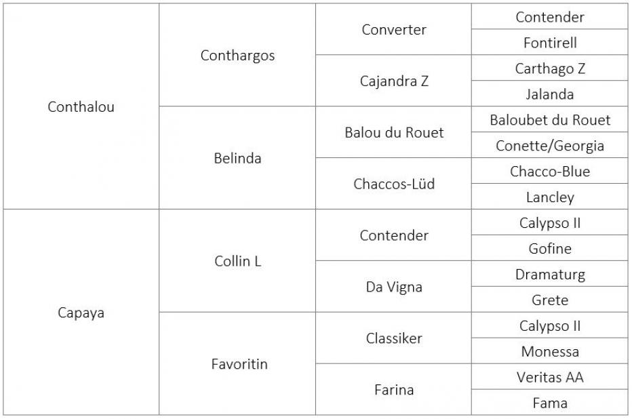The height and width of the screenshot is (419, 632).
Task: Click the Conette/Georgia cell
Action: (x=550, y=145)
